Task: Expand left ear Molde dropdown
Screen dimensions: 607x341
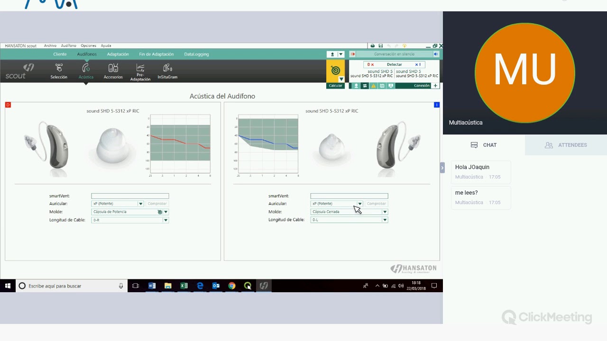Action: tap(385, 212)
